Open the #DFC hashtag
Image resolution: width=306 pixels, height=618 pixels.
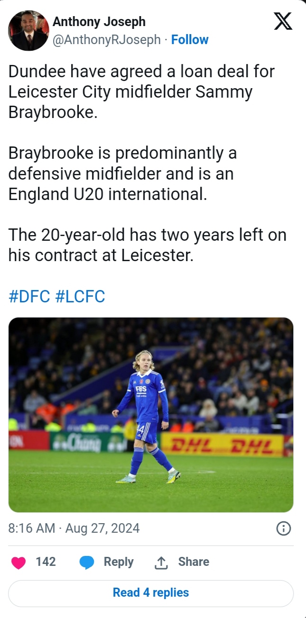(x=29, y=297)
